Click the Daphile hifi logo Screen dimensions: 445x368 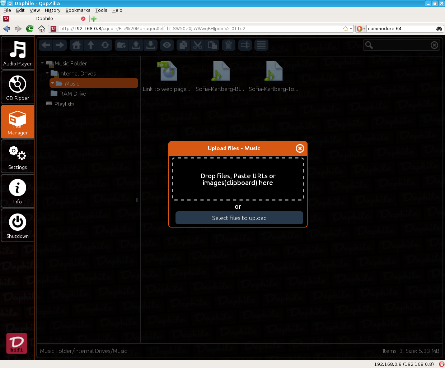coord(17,343)
